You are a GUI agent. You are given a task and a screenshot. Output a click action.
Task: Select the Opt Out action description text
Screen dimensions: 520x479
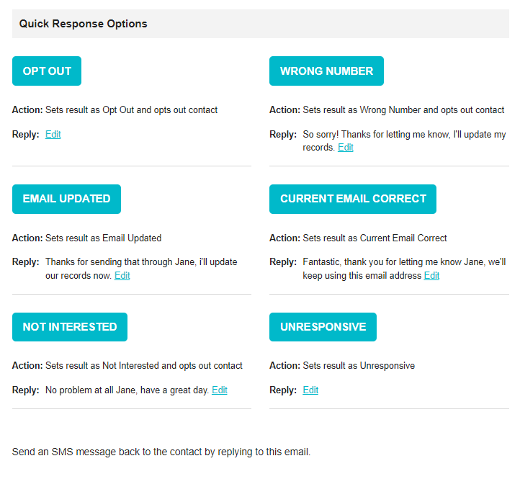click(x=131, y=109)
